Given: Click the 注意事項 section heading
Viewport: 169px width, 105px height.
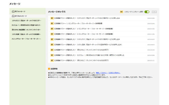Looking at the screenshot, I should click(x=54, y=69).
